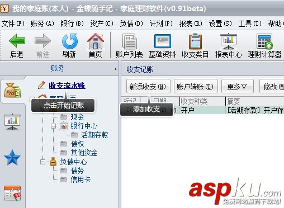This screenshot has width=284, height=208.
Task: Click the folder icon beside 其他资金
Action: [x=64, y=153]
